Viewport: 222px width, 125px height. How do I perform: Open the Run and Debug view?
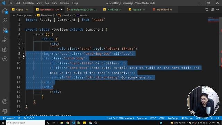5,40
